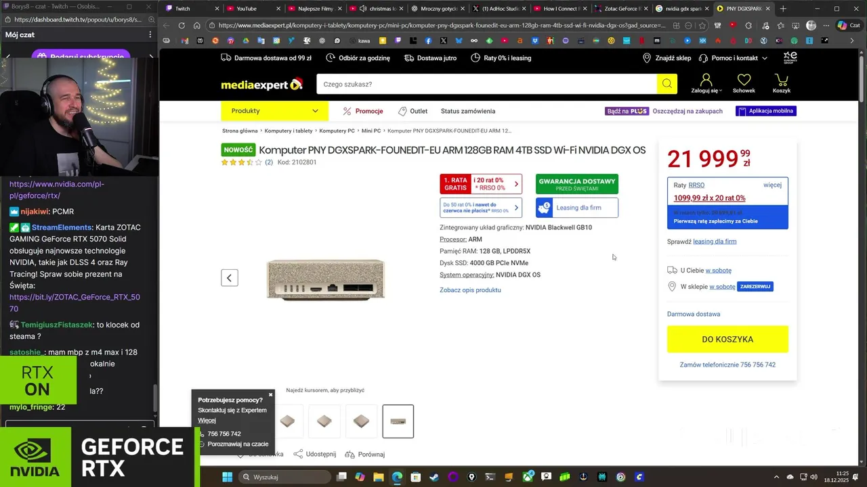Click the Facebook bookmark icon
867x487 pixels.
(x=428, y=41)
